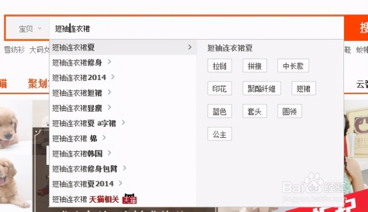
Task: Choose the suggestion text 短袖连衣裙修身
Action: coord(77,63)
